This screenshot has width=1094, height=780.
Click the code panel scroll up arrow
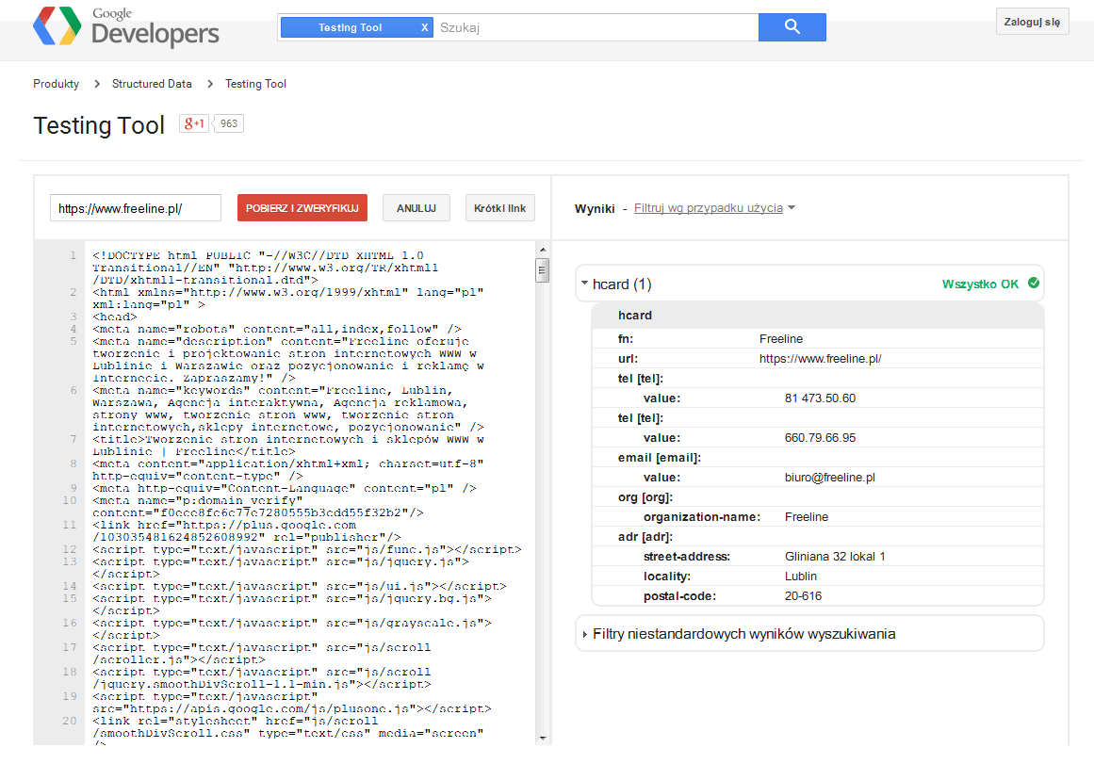click(x=543, y=250)
